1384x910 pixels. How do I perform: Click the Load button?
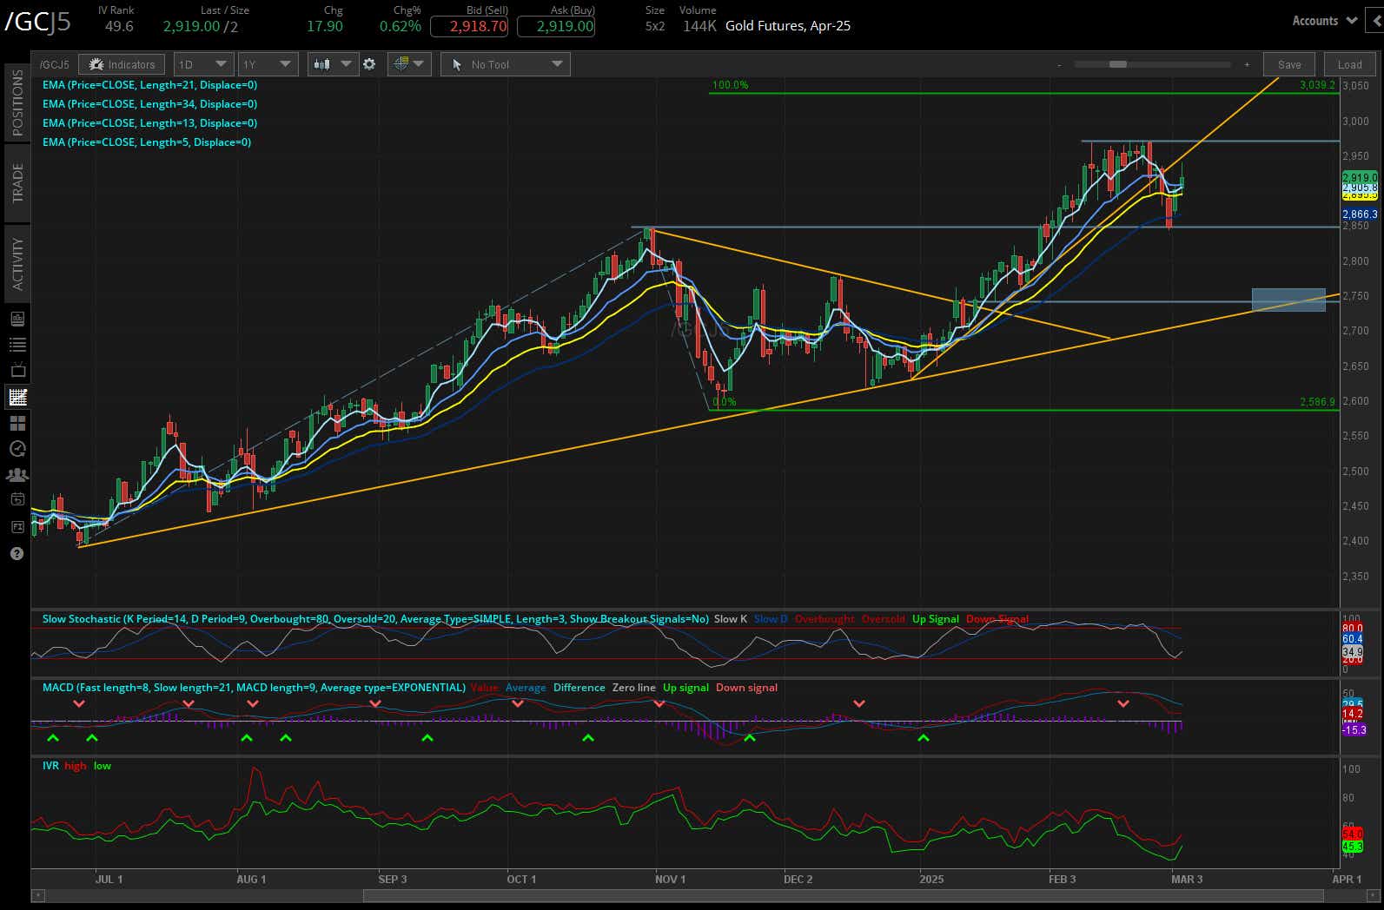1349,64
